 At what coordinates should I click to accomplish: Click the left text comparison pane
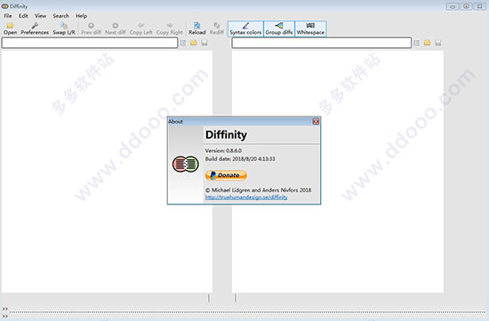point(107,172)
